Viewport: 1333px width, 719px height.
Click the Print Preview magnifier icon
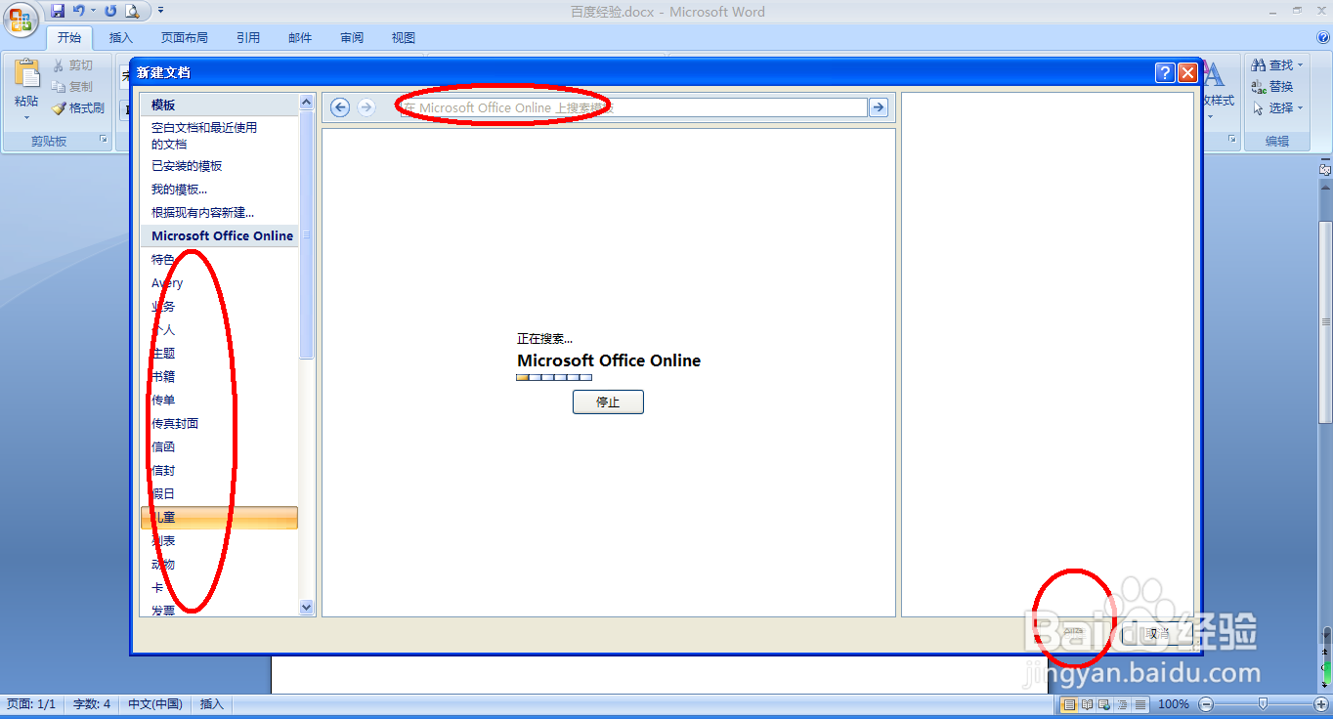(x=132, y=11)
